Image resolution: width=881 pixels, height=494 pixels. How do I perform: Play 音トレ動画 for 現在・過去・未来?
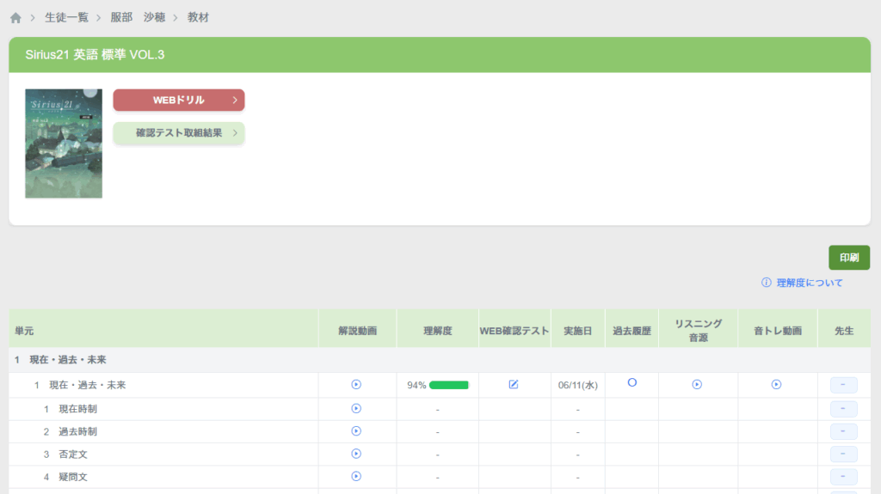tap(776, 385)
